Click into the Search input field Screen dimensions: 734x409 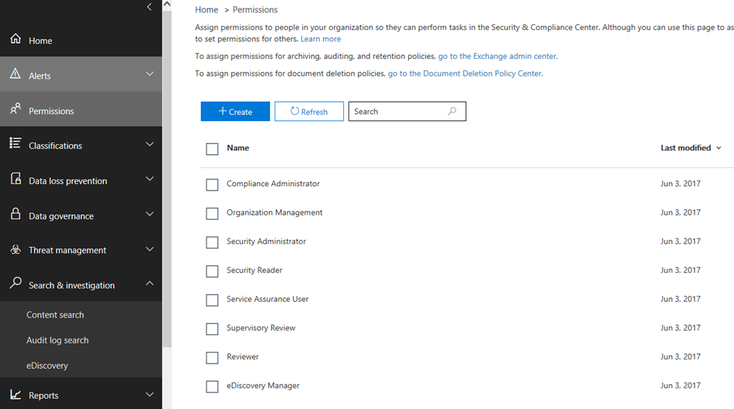point(398,112)
